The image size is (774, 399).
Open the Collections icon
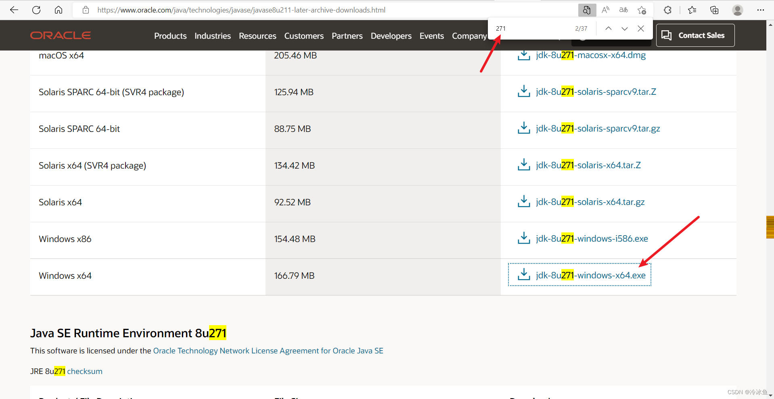click(x=714, y=10)
